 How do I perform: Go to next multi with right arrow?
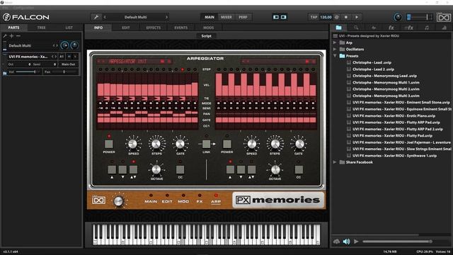point(166,17)
